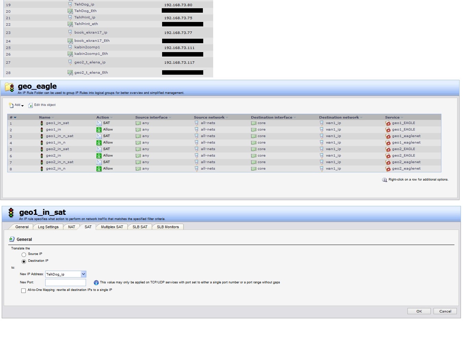Open the Multiplex SAT tab
463x356 pixels.
(112, 227)
